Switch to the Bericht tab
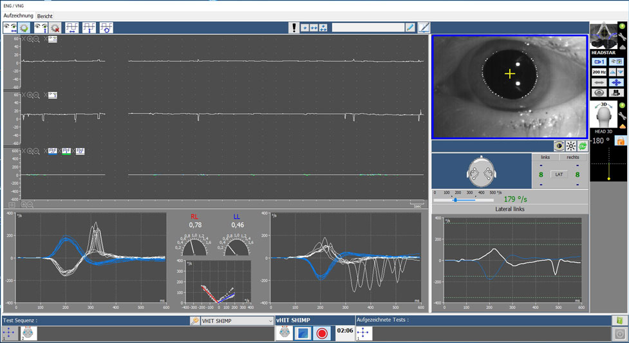Viewport: 629px width, 343px height. (45, 16)
